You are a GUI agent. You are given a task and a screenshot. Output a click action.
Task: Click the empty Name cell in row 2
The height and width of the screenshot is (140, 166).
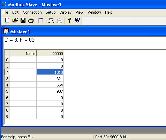23,72
